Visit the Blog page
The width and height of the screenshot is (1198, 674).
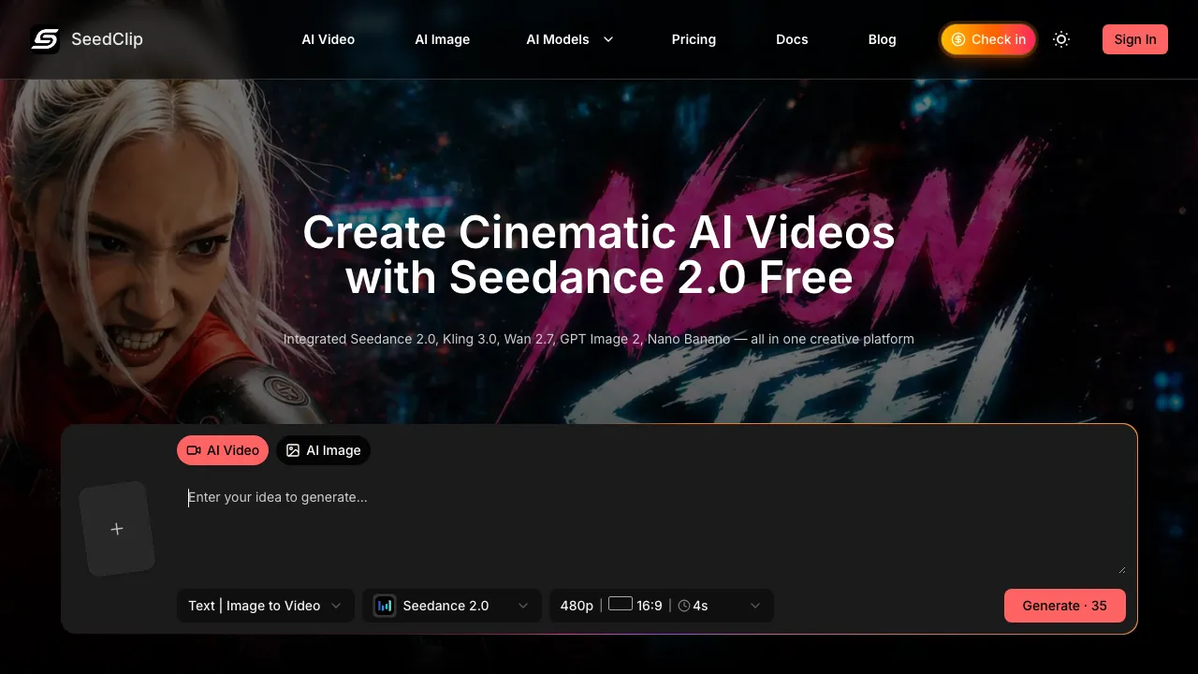pos(883,39)
